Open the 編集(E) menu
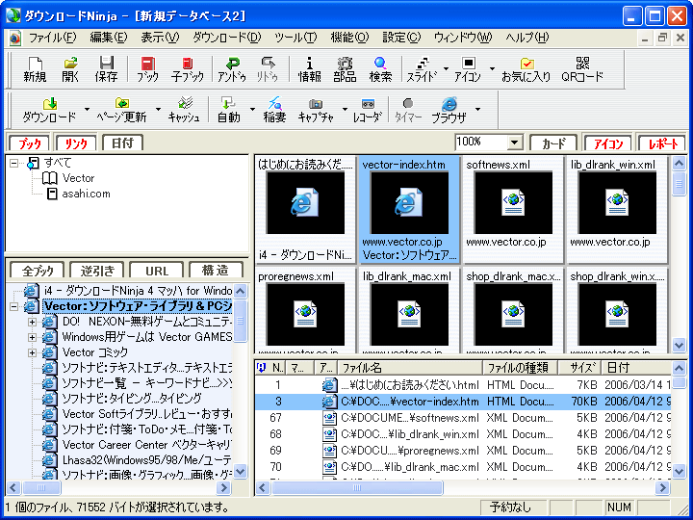 click(x=108, y=38)
